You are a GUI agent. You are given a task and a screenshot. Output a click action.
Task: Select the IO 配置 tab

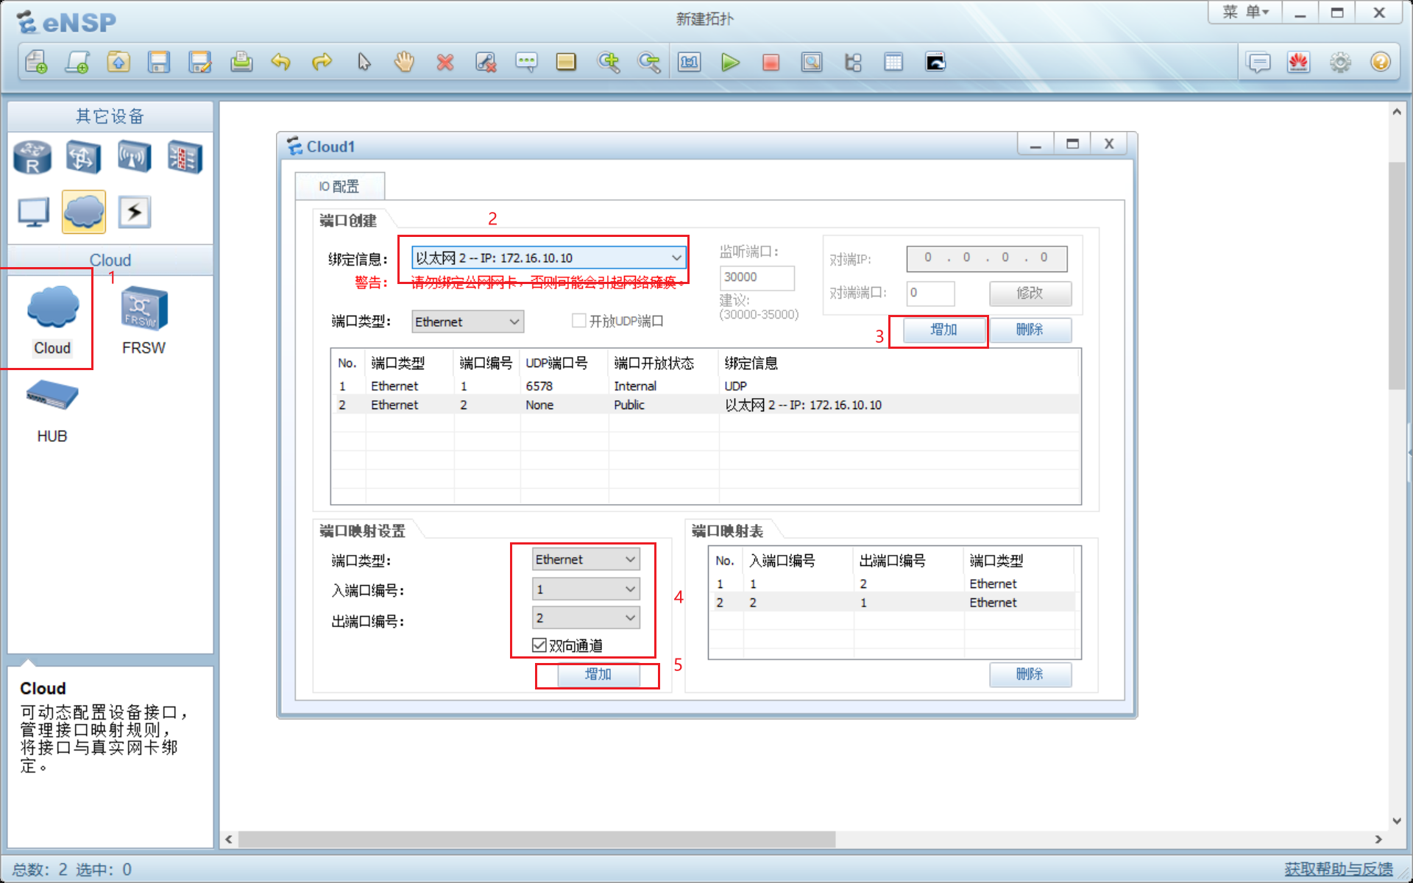coord(339,186)
